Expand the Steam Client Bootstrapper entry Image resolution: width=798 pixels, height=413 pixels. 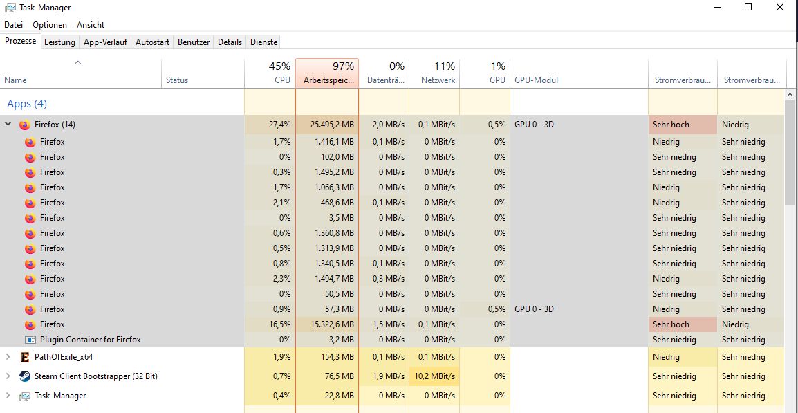tap(8, 376)
